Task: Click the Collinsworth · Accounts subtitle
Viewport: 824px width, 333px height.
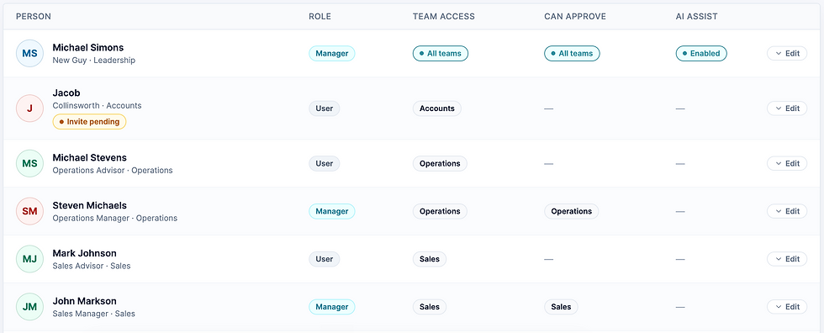Action: pos(98,106)
